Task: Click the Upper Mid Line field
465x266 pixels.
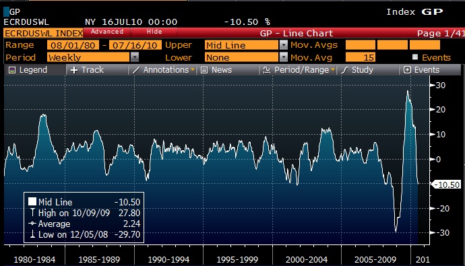Action: 242,45
